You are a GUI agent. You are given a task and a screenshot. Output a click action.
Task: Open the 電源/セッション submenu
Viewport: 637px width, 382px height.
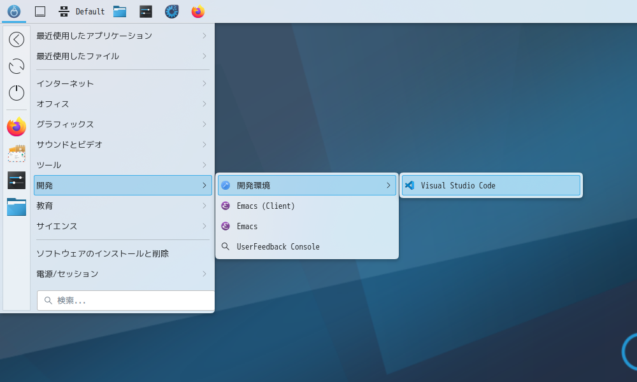click(122, 274)
